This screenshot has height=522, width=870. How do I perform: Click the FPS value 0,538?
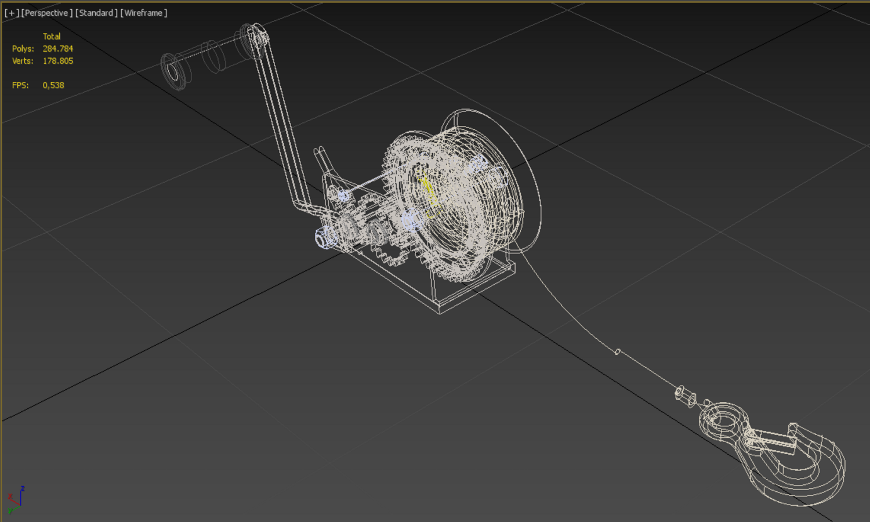click(53, 85)
